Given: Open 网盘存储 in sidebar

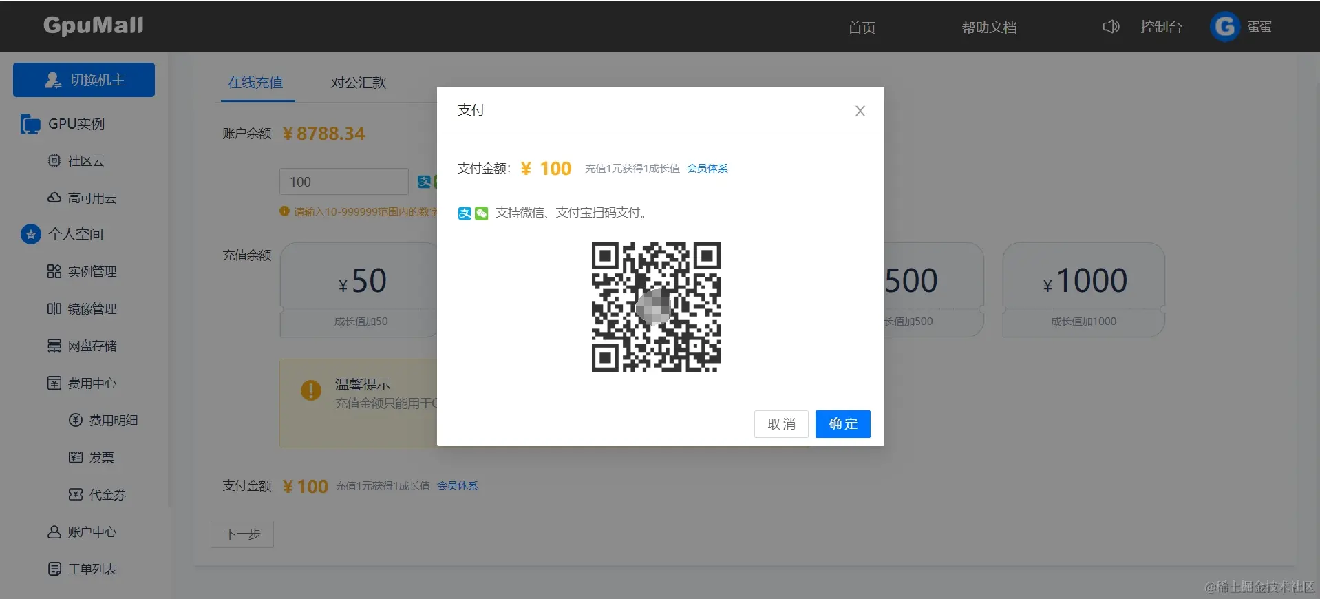Looking at the screenshot, I should pyautogui.click(x=92, y=346).
